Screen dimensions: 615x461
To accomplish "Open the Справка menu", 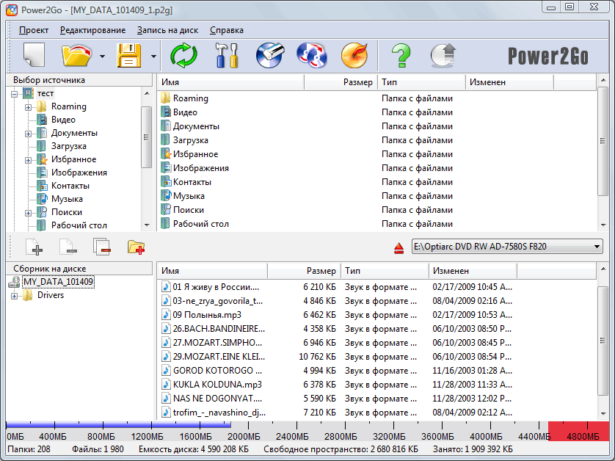I will [x=227, y=30].
